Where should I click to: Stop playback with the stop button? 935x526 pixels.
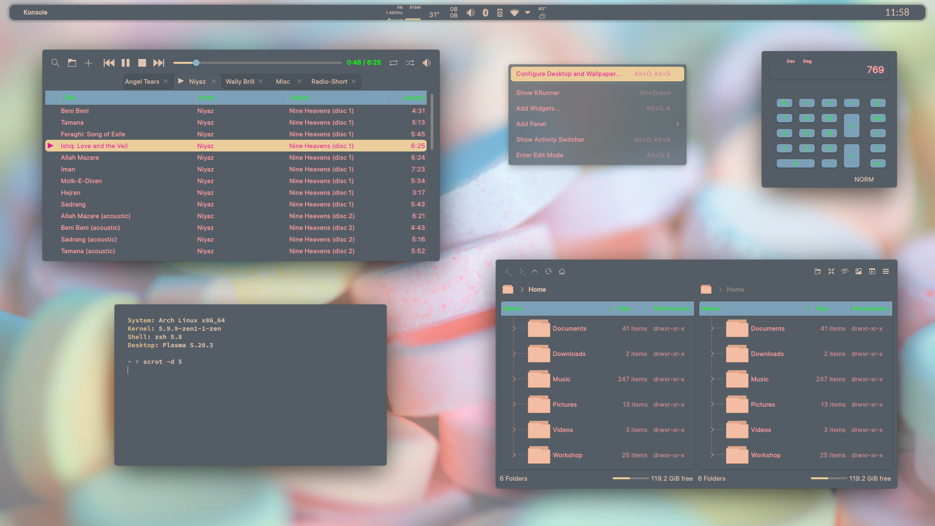pos(142,63)
